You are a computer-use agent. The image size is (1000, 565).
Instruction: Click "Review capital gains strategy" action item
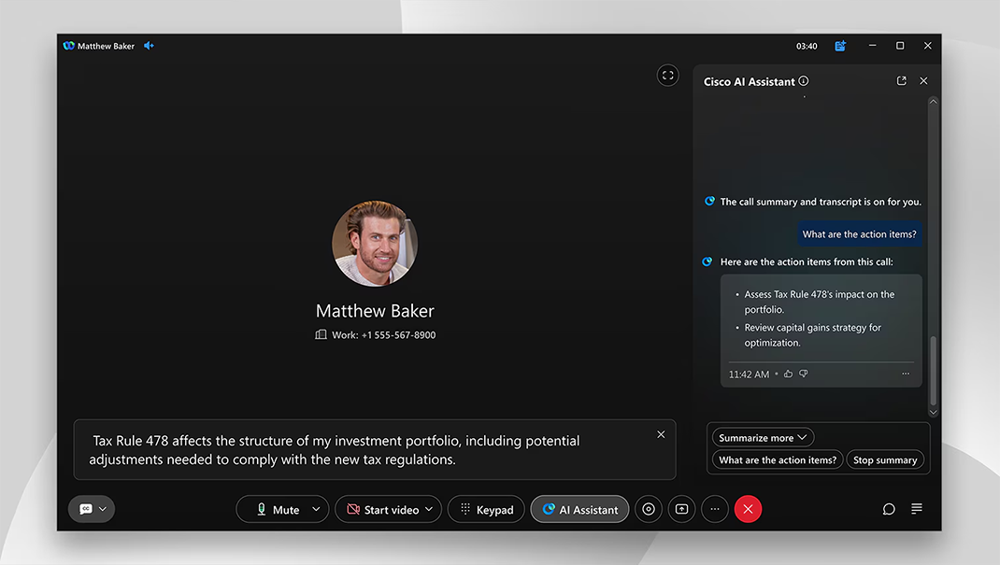point(813,335)
